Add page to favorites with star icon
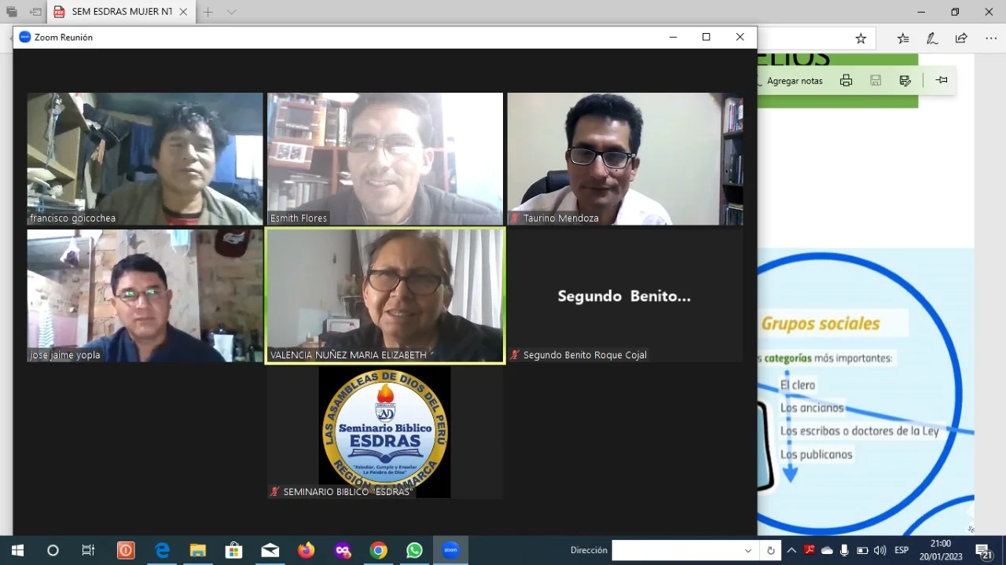Image resolution: width=1006 pixels, height=565 pixels. (861, 39)
